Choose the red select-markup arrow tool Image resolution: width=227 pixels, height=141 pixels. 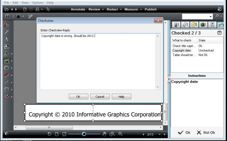coord(7,25)
